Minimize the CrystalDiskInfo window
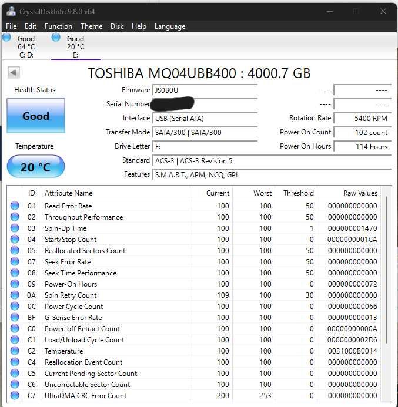The image size is (398, 407). 330,11
